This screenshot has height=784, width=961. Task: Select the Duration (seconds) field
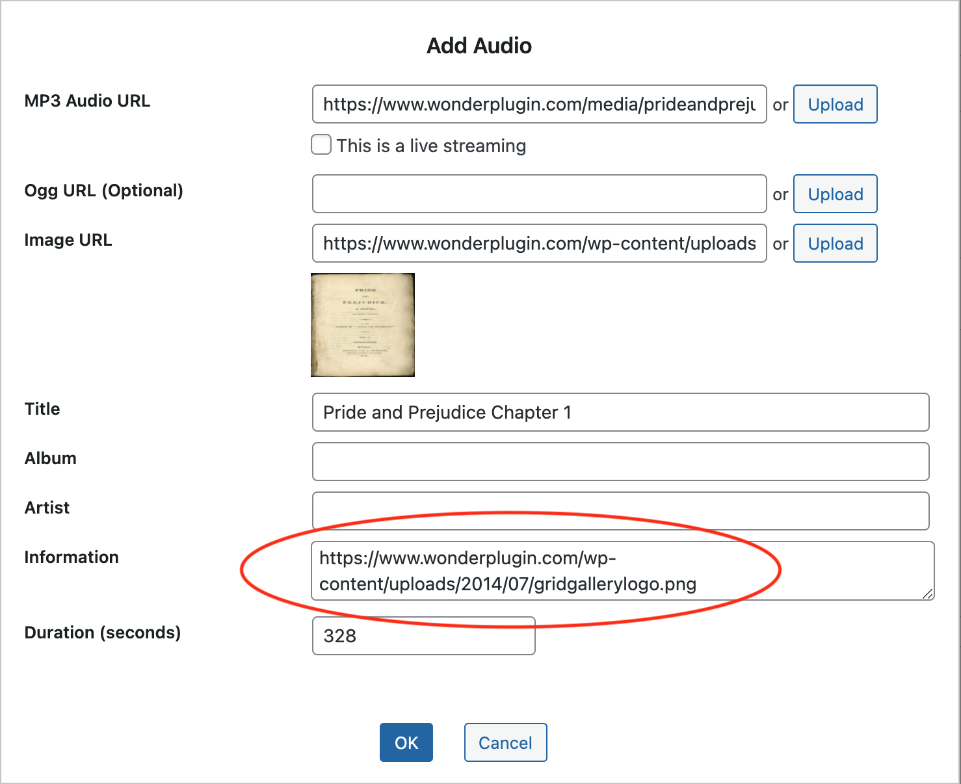click(x=423, y=636)
